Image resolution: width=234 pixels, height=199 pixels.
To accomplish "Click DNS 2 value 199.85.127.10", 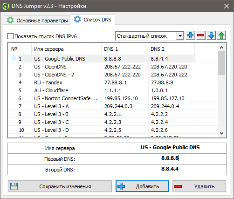I will (x=168, y=98).
